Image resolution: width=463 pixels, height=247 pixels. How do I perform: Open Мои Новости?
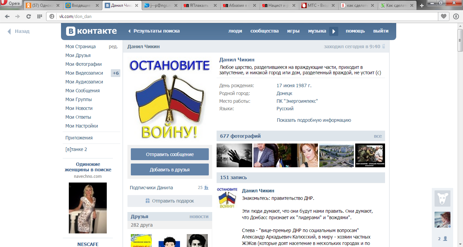79,108
